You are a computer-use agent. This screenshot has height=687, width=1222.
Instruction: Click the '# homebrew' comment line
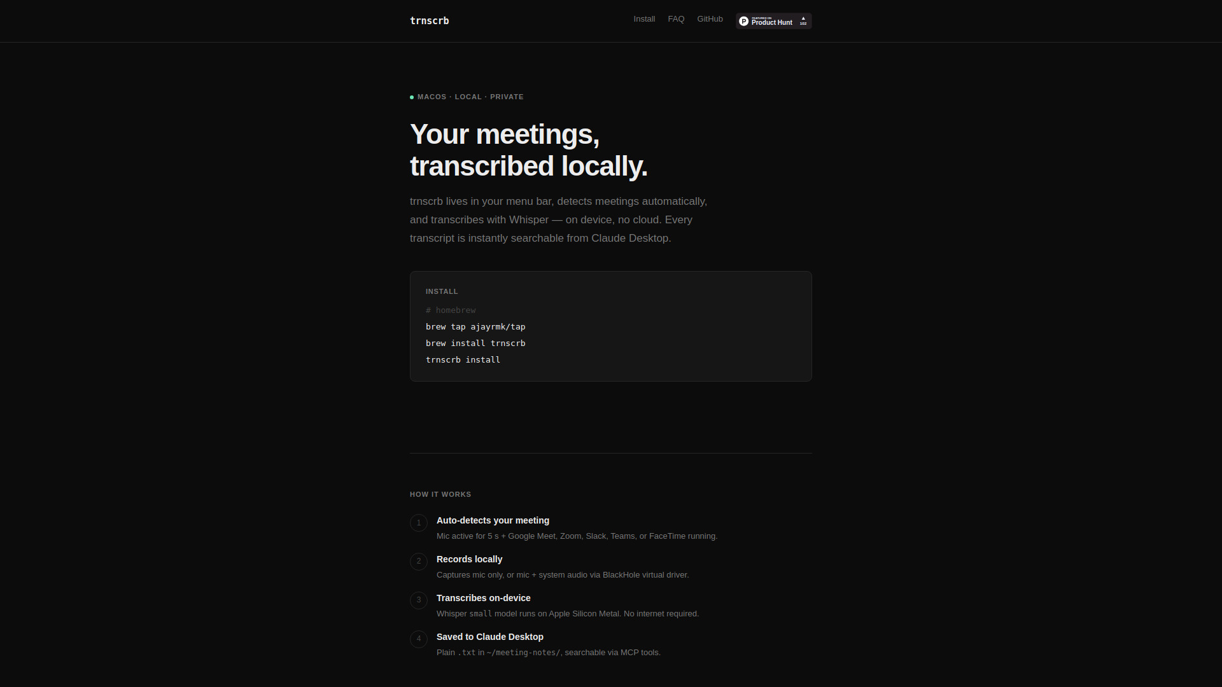(x=451, y=310)
